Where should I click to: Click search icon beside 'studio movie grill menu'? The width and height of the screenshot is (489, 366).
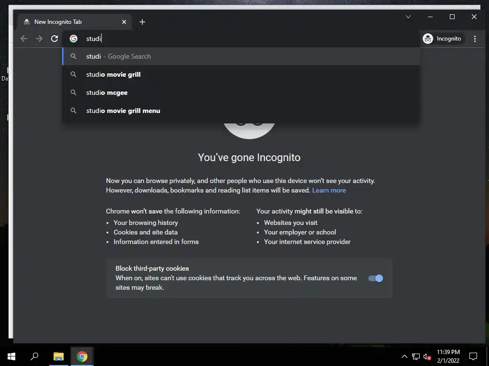[x=73, y=111]
